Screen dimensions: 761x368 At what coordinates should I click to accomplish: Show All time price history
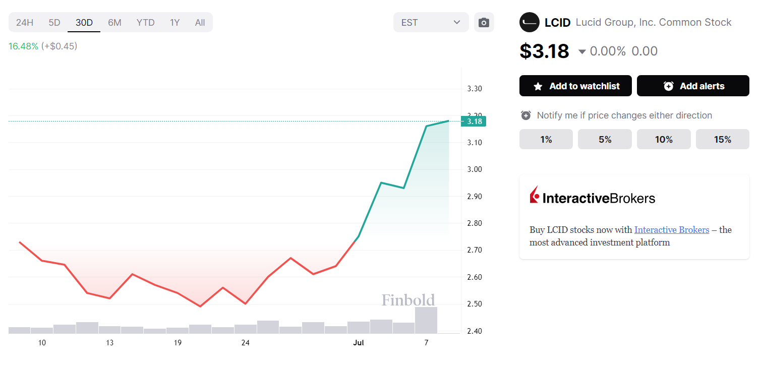point(200,22)
